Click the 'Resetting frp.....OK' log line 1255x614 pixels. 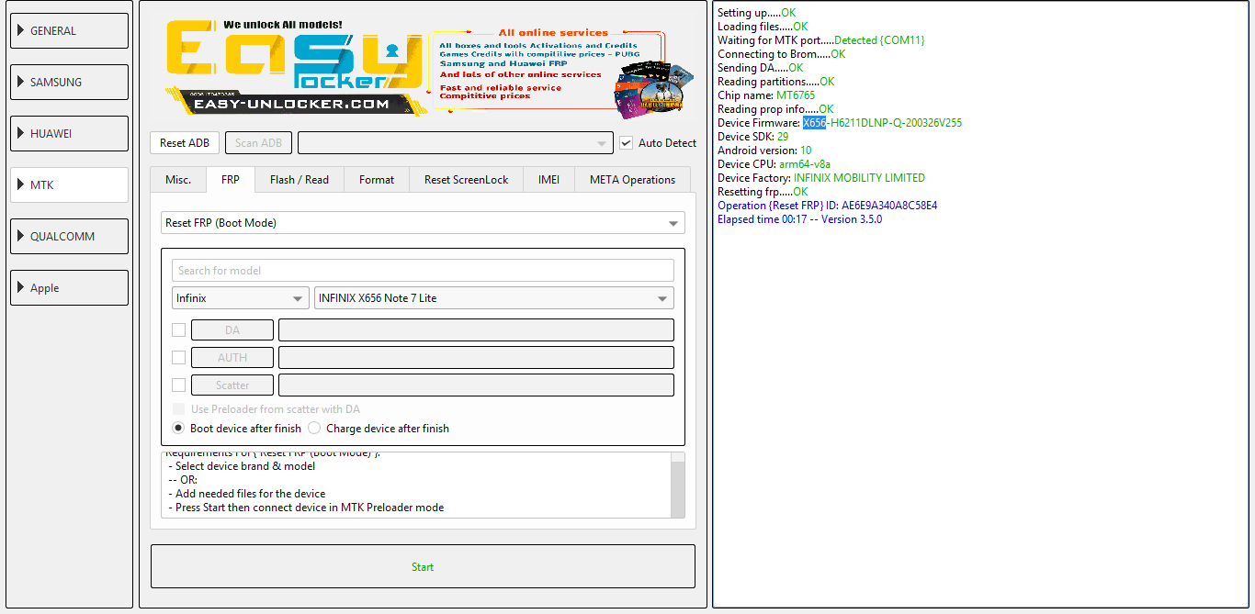click(x=763, y=192)
